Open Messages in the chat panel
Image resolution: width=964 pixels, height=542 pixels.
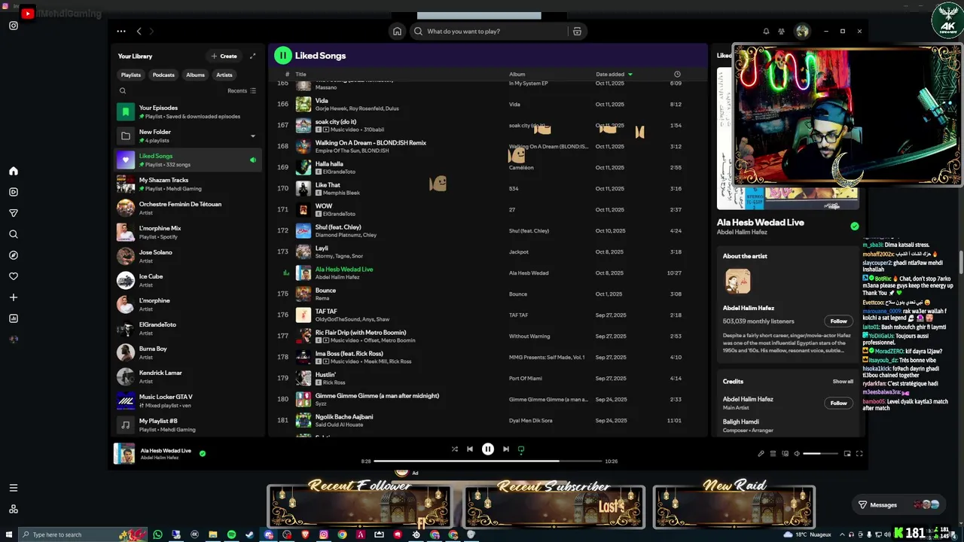point(898,505)
